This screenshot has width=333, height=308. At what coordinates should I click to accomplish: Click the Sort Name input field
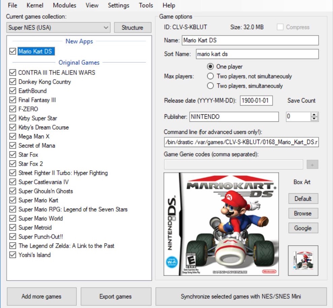(x=257, y=54)
